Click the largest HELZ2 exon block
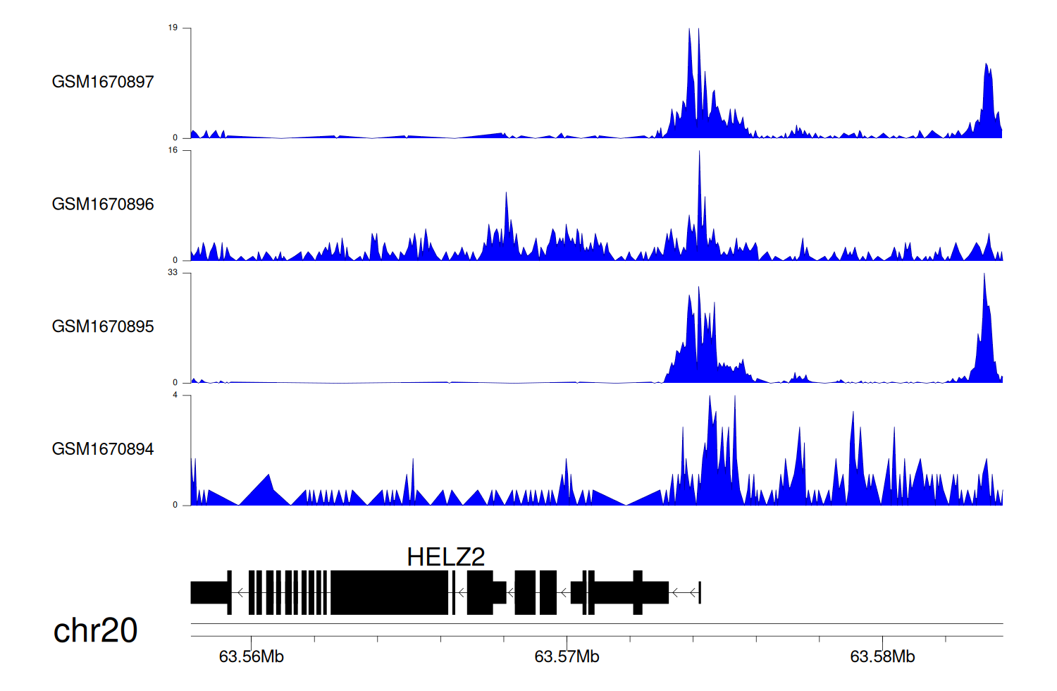Screen dimensions: 1057x691 pyautogui.click(x=389, y=592)
